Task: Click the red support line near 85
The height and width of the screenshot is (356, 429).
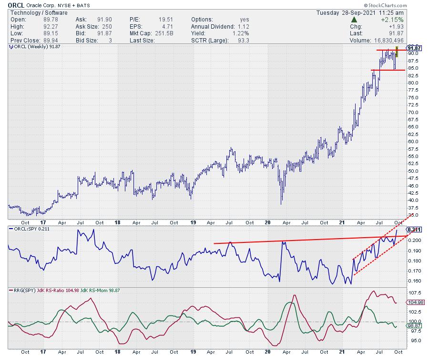Action: tap(388, 70)
